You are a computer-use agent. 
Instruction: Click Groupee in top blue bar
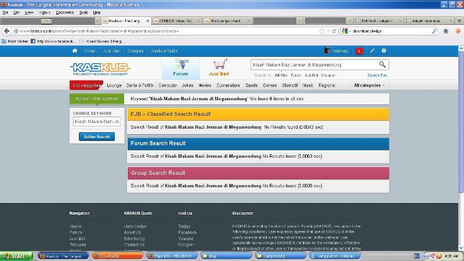click(x=135, y=51)
